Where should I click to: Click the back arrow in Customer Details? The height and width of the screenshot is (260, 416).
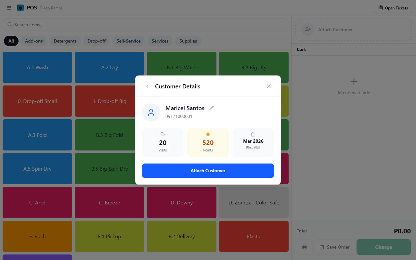[147, 86]
